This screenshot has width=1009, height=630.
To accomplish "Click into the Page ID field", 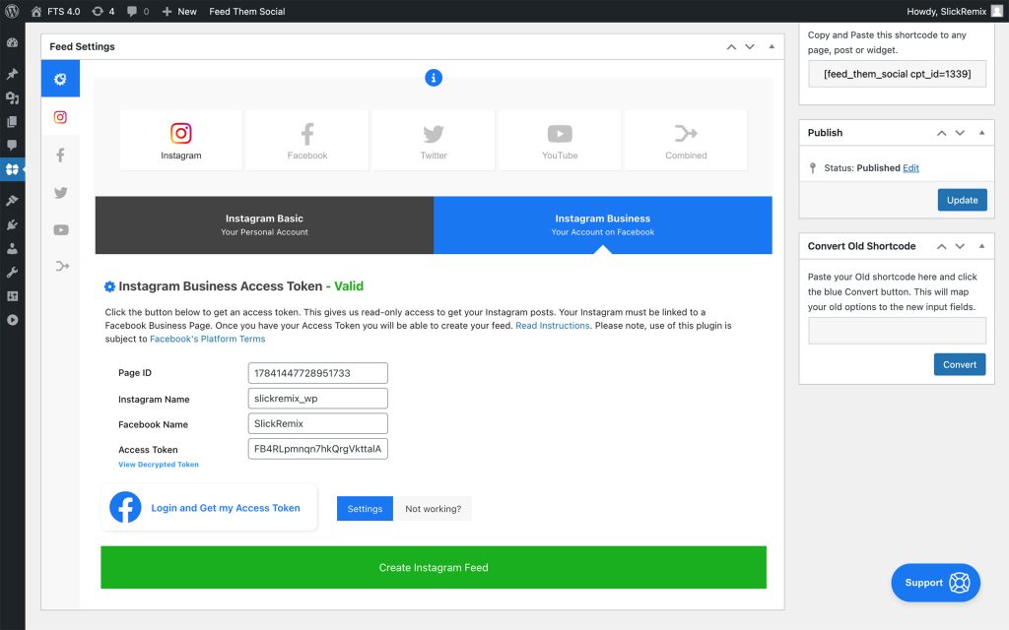I will click(318, 373).
